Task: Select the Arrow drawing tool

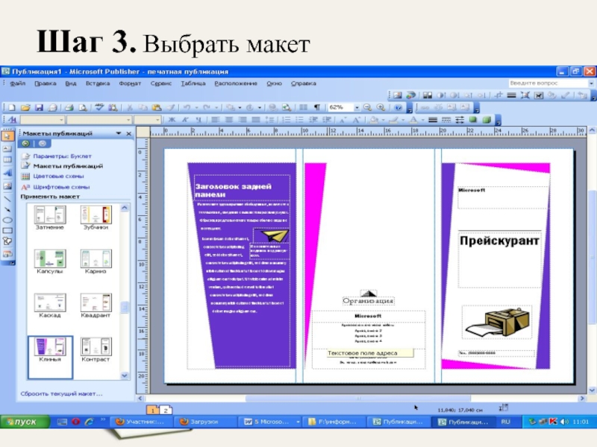Action: pyautogui.click(x=7, y=209)
